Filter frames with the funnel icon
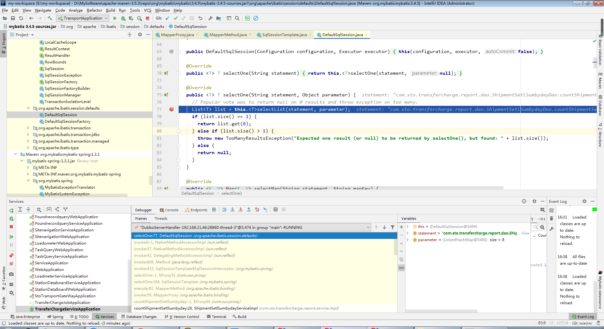This screenshot has width=604, height=329. click(x=393, y=227)
